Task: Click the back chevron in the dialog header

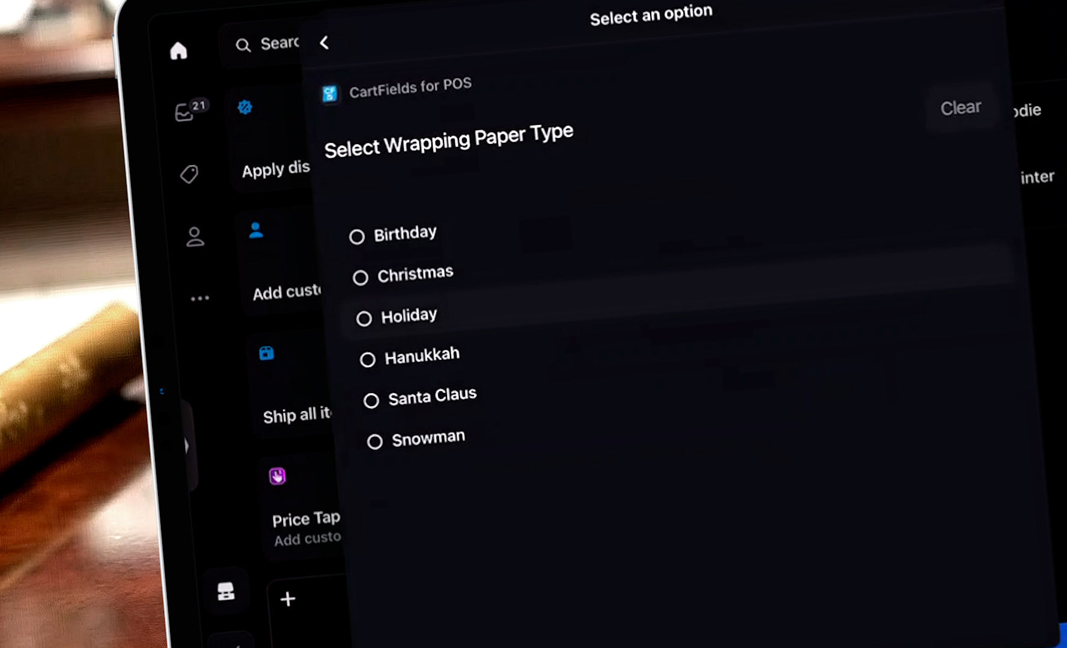Action: [x=324, y=43]
